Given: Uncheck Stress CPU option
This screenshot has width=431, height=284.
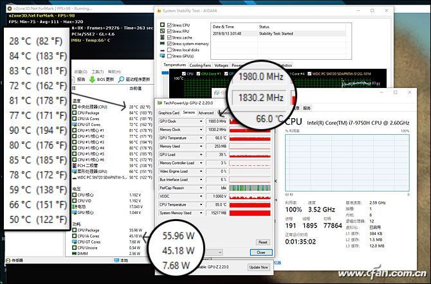Looking at the screenshot, I should (x=170, y=25).
